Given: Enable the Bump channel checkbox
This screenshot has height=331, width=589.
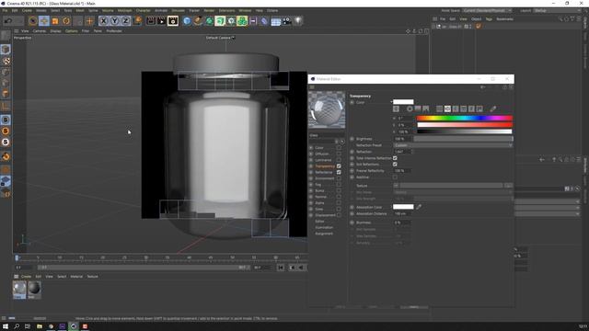Looking at the screenshot, I should tap(339, 190).
